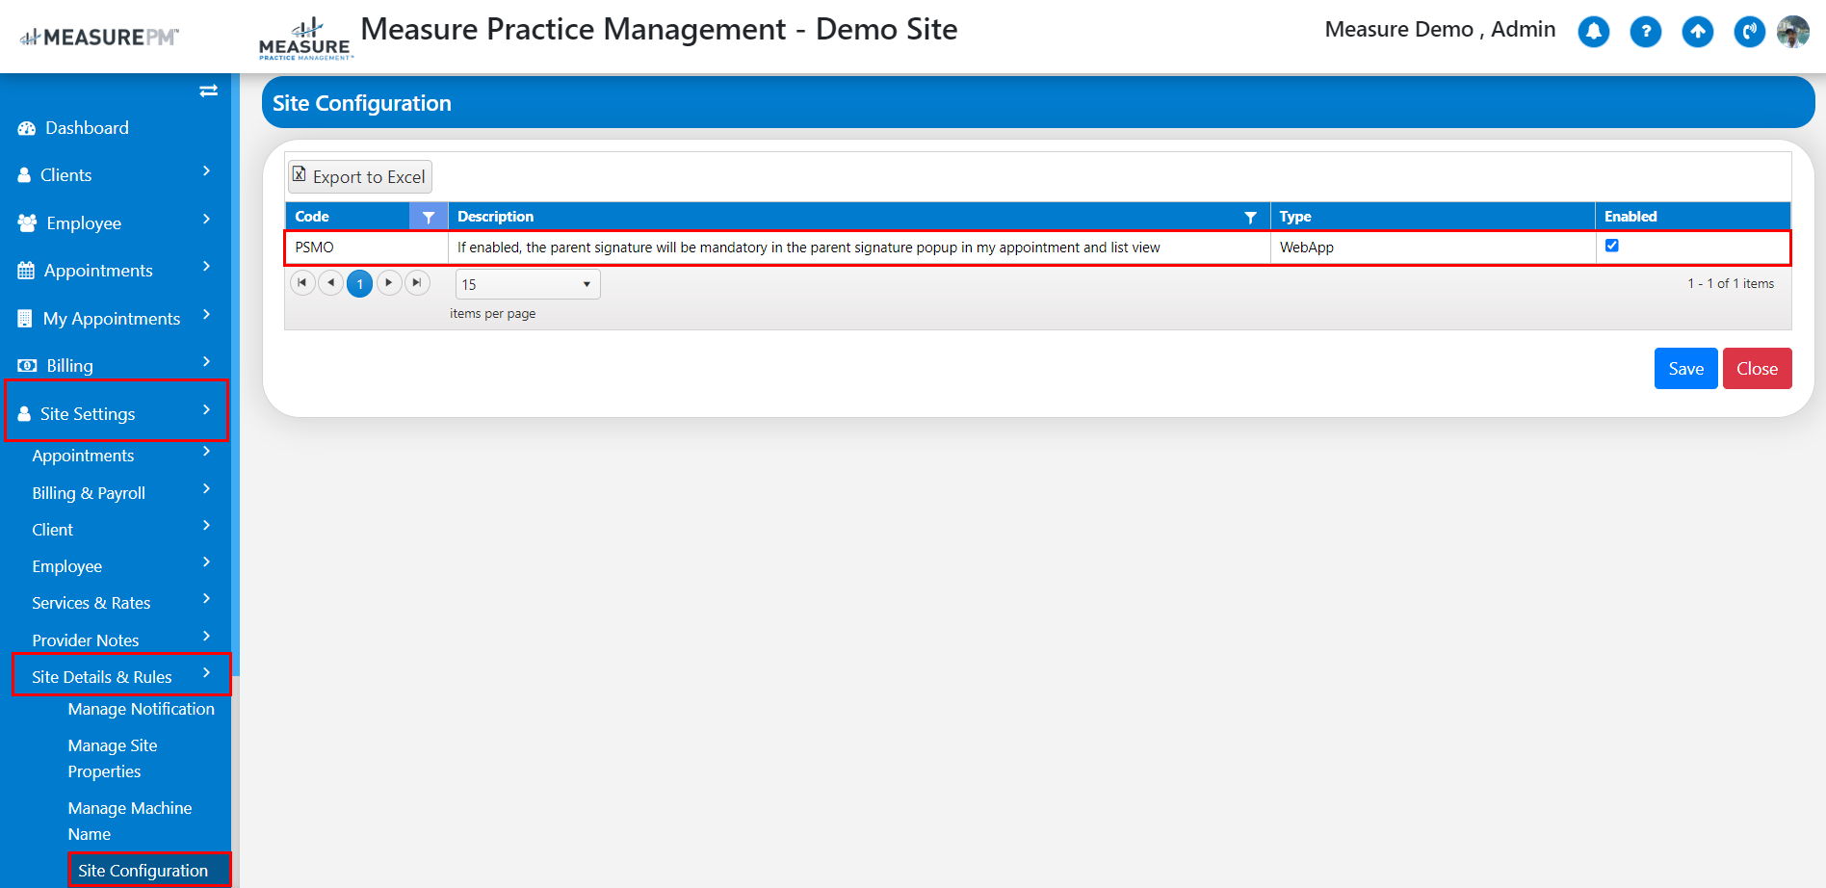Go to the first page of the grid
Viewport: 1826px width, 888px height.
pyautogui.click(x=302, y=282)
